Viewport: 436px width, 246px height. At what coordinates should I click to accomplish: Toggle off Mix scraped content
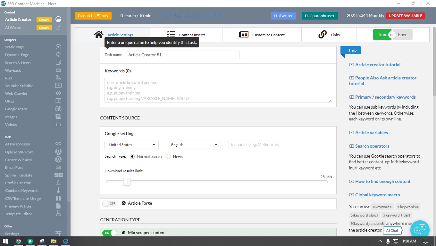coord(109,232)
